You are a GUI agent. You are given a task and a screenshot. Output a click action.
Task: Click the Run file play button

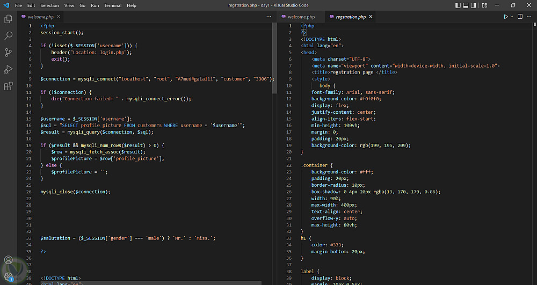pyautogui.click(x=506, y=17)
